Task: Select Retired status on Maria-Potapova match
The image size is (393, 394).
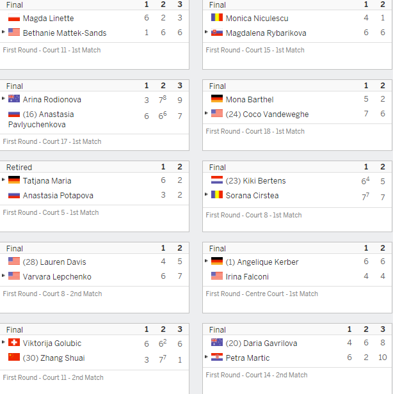Action: coord(19,168)
